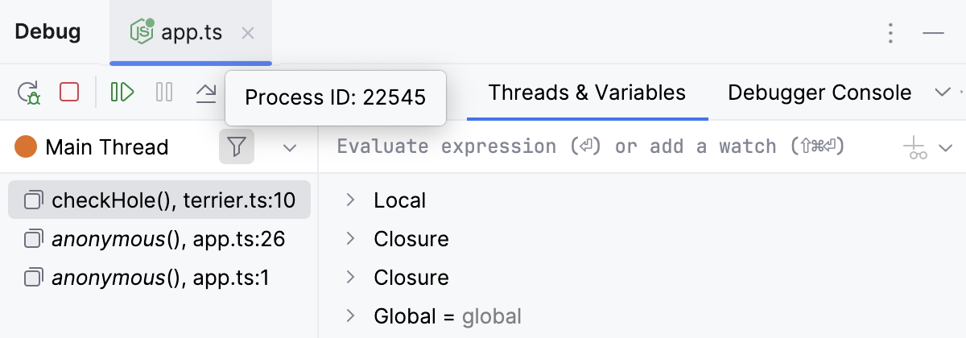Stop the debug session
The height and width of the screenshot is (338, 966).
pos(69,93)
